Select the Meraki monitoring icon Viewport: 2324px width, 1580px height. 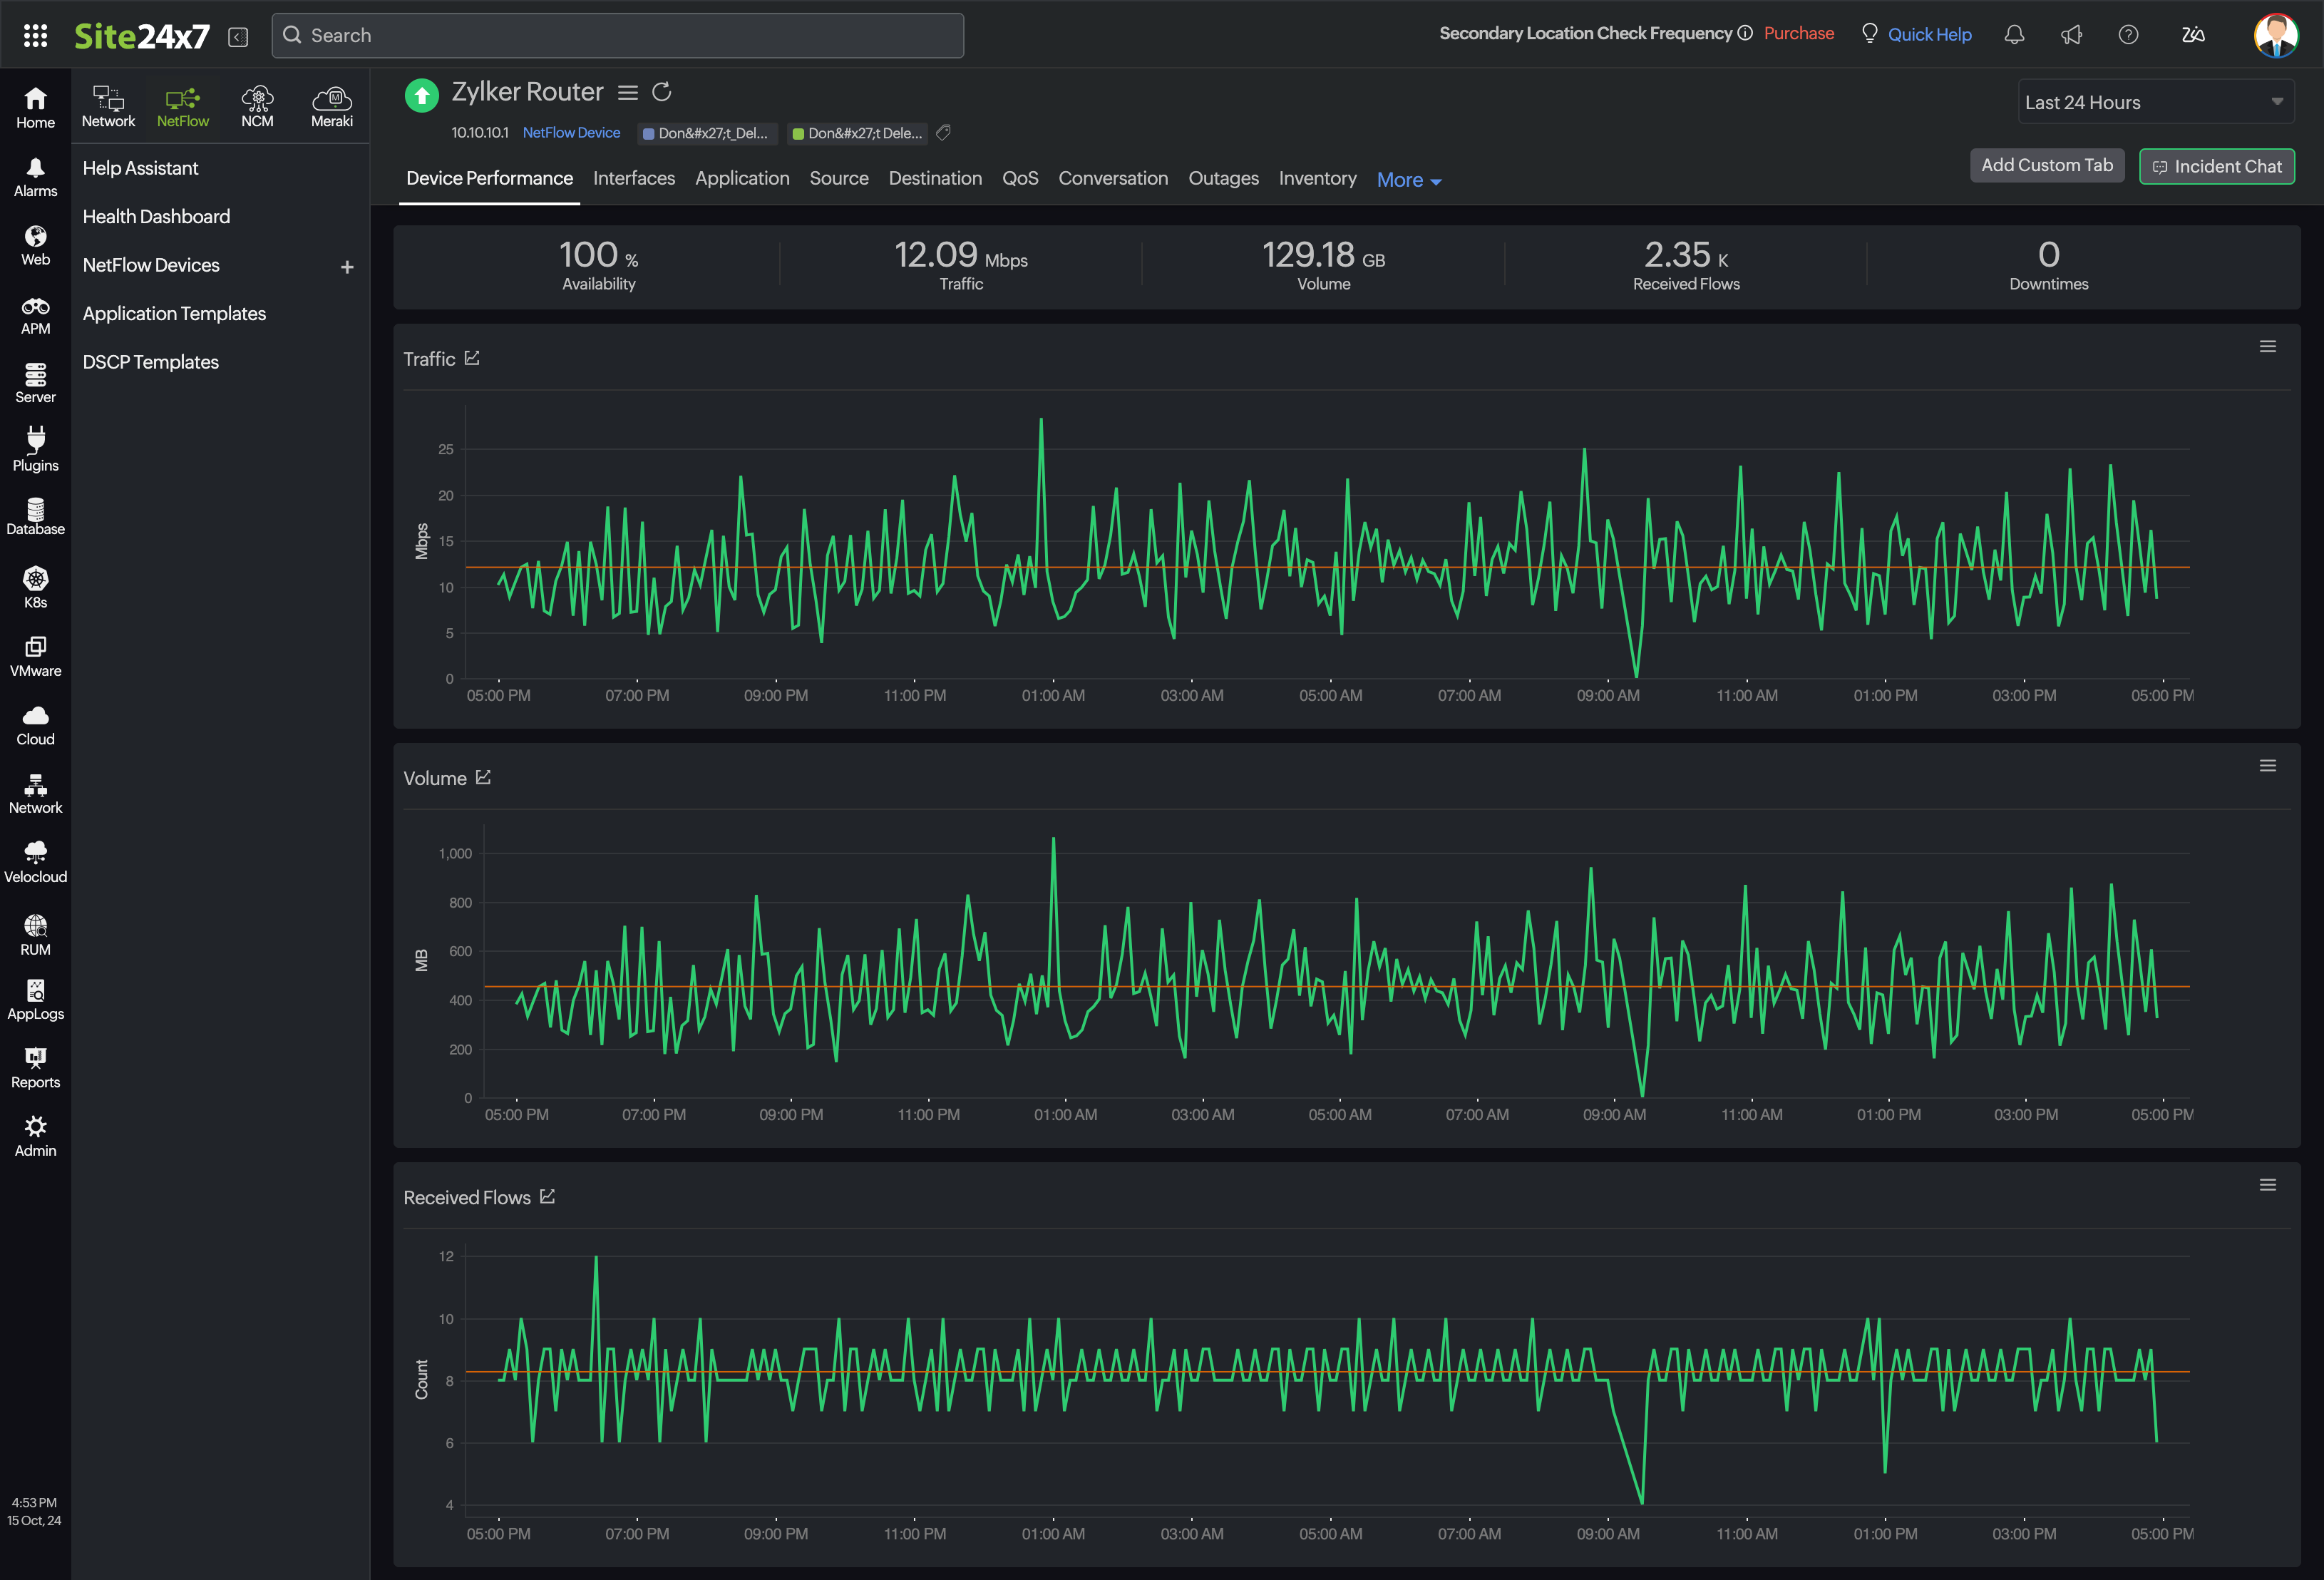331,106
